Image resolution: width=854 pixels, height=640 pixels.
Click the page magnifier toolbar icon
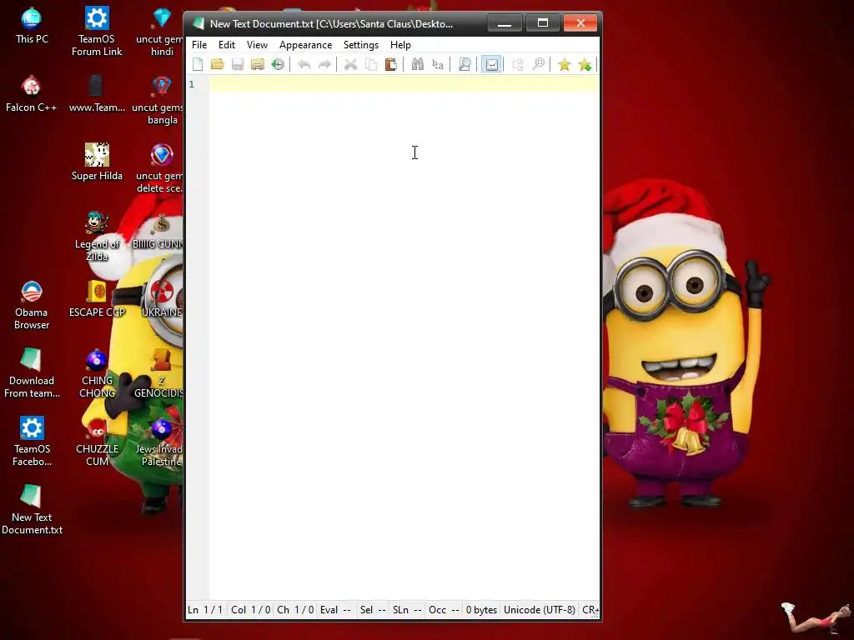tap(465, 64)
